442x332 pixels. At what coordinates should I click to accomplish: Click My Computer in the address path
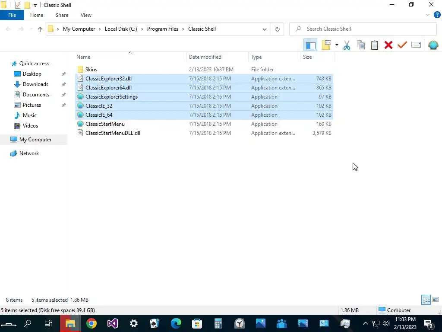tap(79, 29)
